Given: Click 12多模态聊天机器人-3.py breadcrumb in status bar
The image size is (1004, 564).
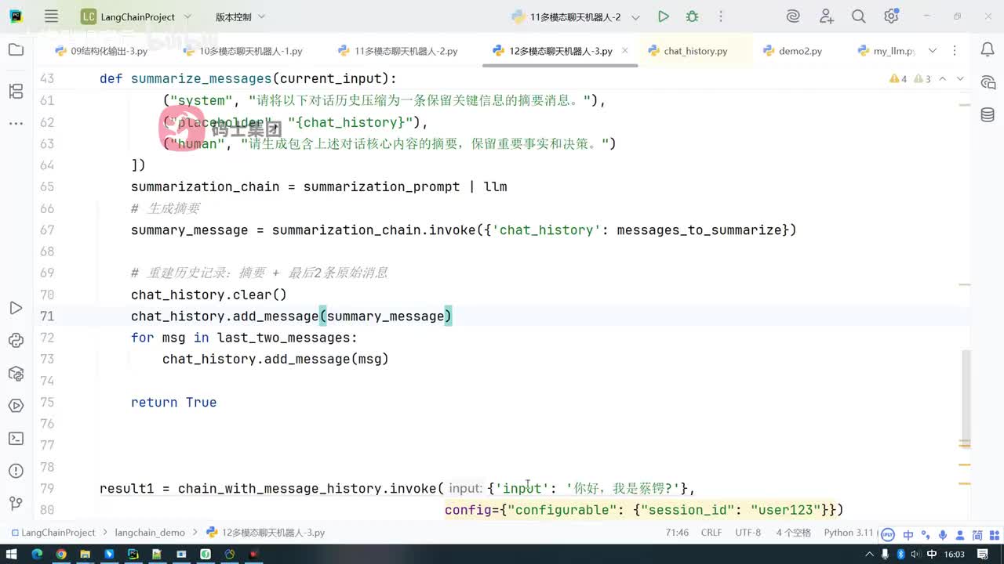Looking at the screenshot, I should 266,533.
